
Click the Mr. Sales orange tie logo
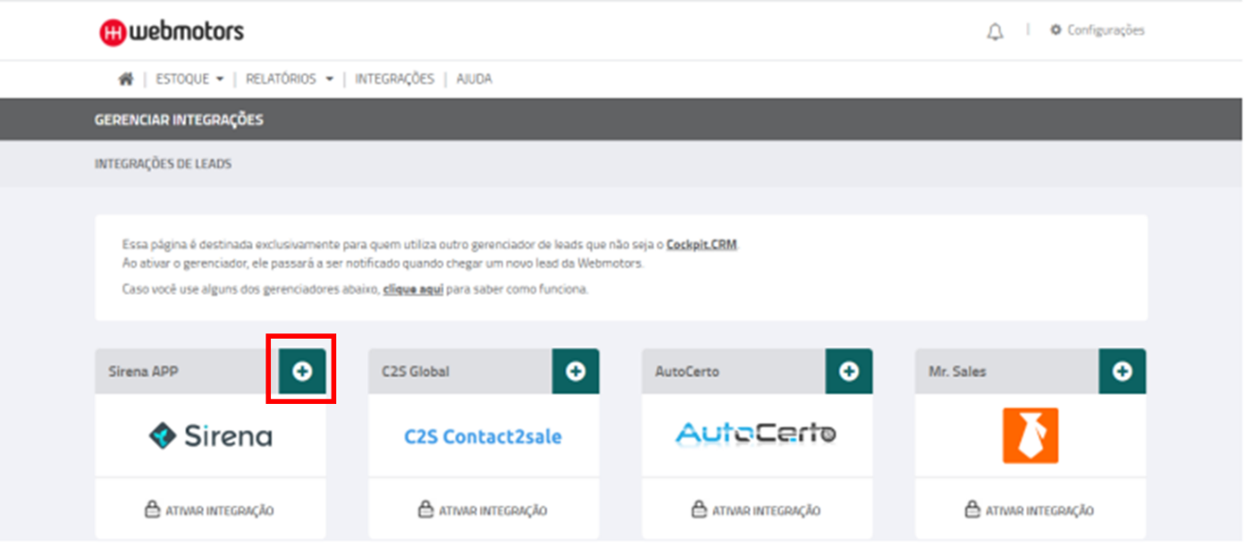(1031, 435)
